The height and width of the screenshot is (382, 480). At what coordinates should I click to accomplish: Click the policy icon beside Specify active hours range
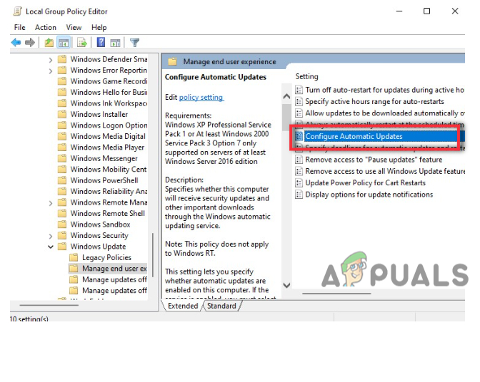pyautogui.click(x=299, y=101)
